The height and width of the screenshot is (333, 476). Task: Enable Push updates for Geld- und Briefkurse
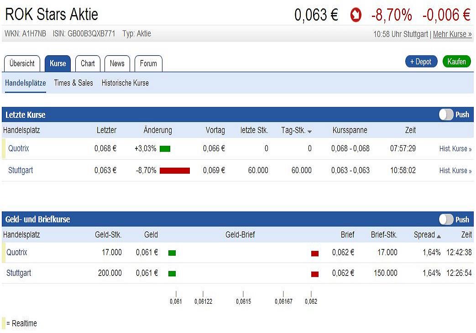tap(446, 219)
